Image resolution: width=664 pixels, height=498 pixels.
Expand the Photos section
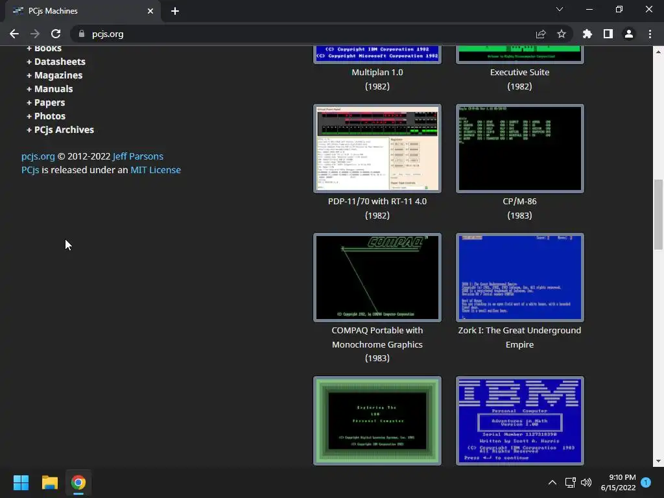coord(46,116)
